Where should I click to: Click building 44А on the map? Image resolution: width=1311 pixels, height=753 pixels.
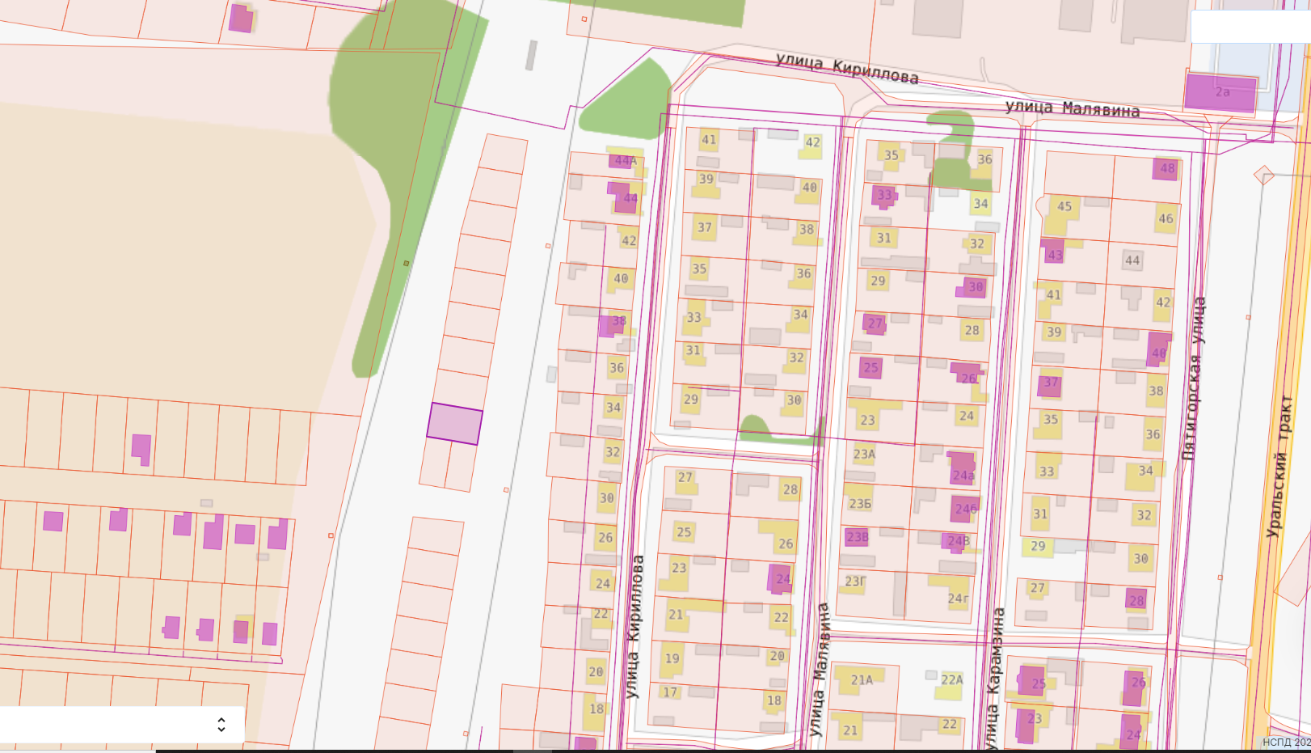[625, 160]
